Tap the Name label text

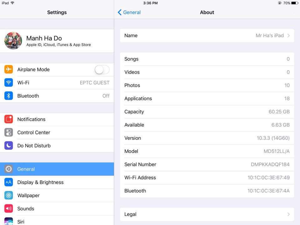click(x=131, y=36)
